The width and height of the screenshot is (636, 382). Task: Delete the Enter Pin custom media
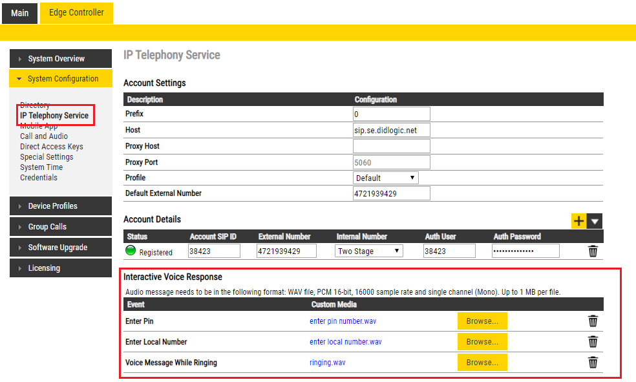pyautogui.click(x=593, y=321)
